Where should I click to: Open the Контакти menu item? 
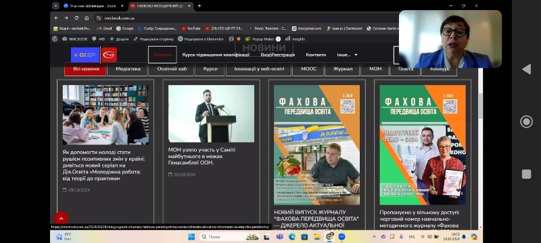pyautogui.click(x=316, y=55)
